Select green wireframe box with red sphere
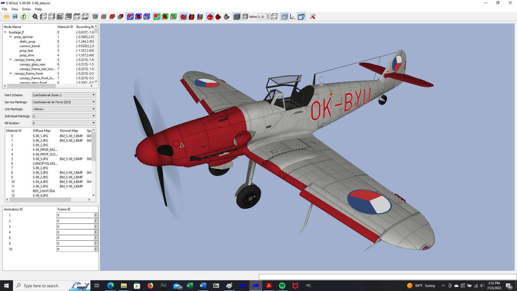The width and height of the screenshot is (517, 291). (x=165, y=17)
